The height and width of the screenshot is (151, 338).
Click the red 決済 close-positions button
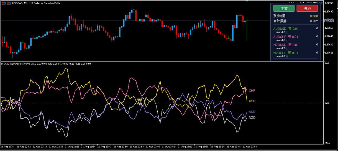307,9
